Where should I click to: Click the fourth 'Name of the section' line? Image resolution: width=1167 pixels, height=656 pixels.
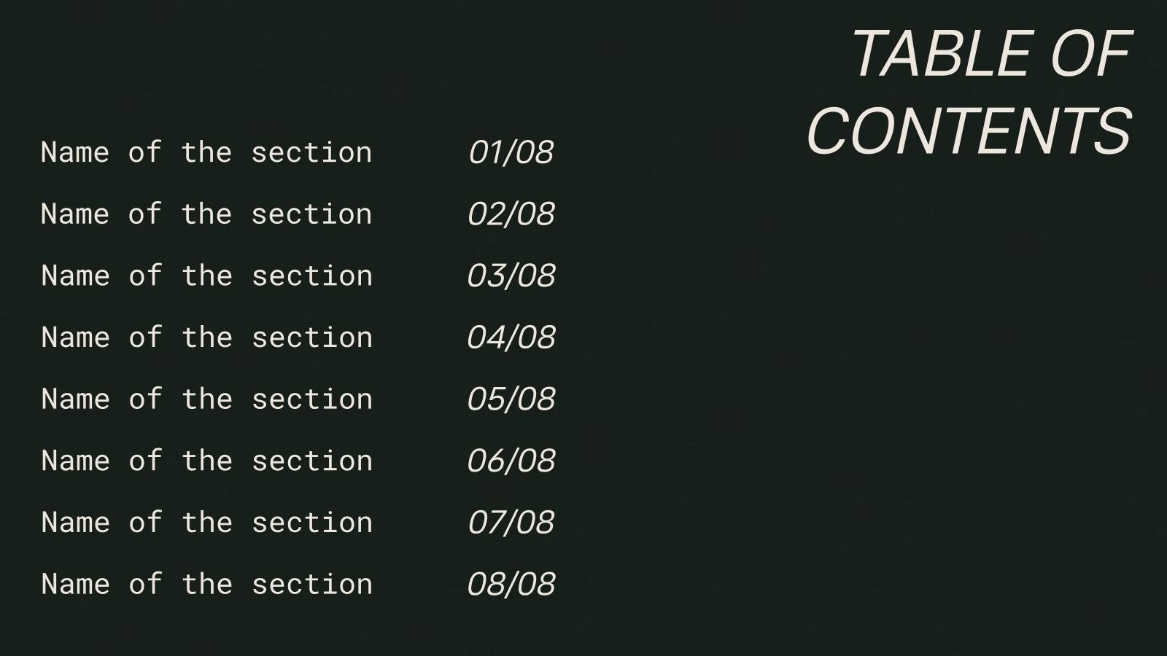[x=206, y=337]
